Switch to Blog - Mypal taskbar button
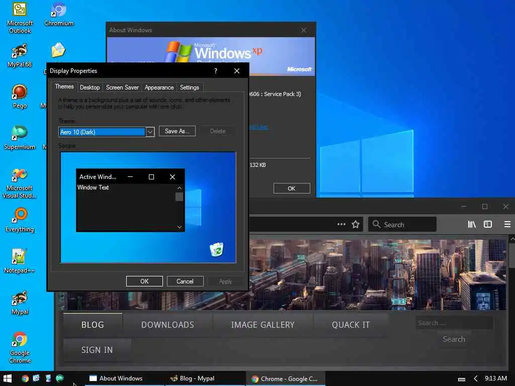The image size is (515, 386). pos(205,378)
